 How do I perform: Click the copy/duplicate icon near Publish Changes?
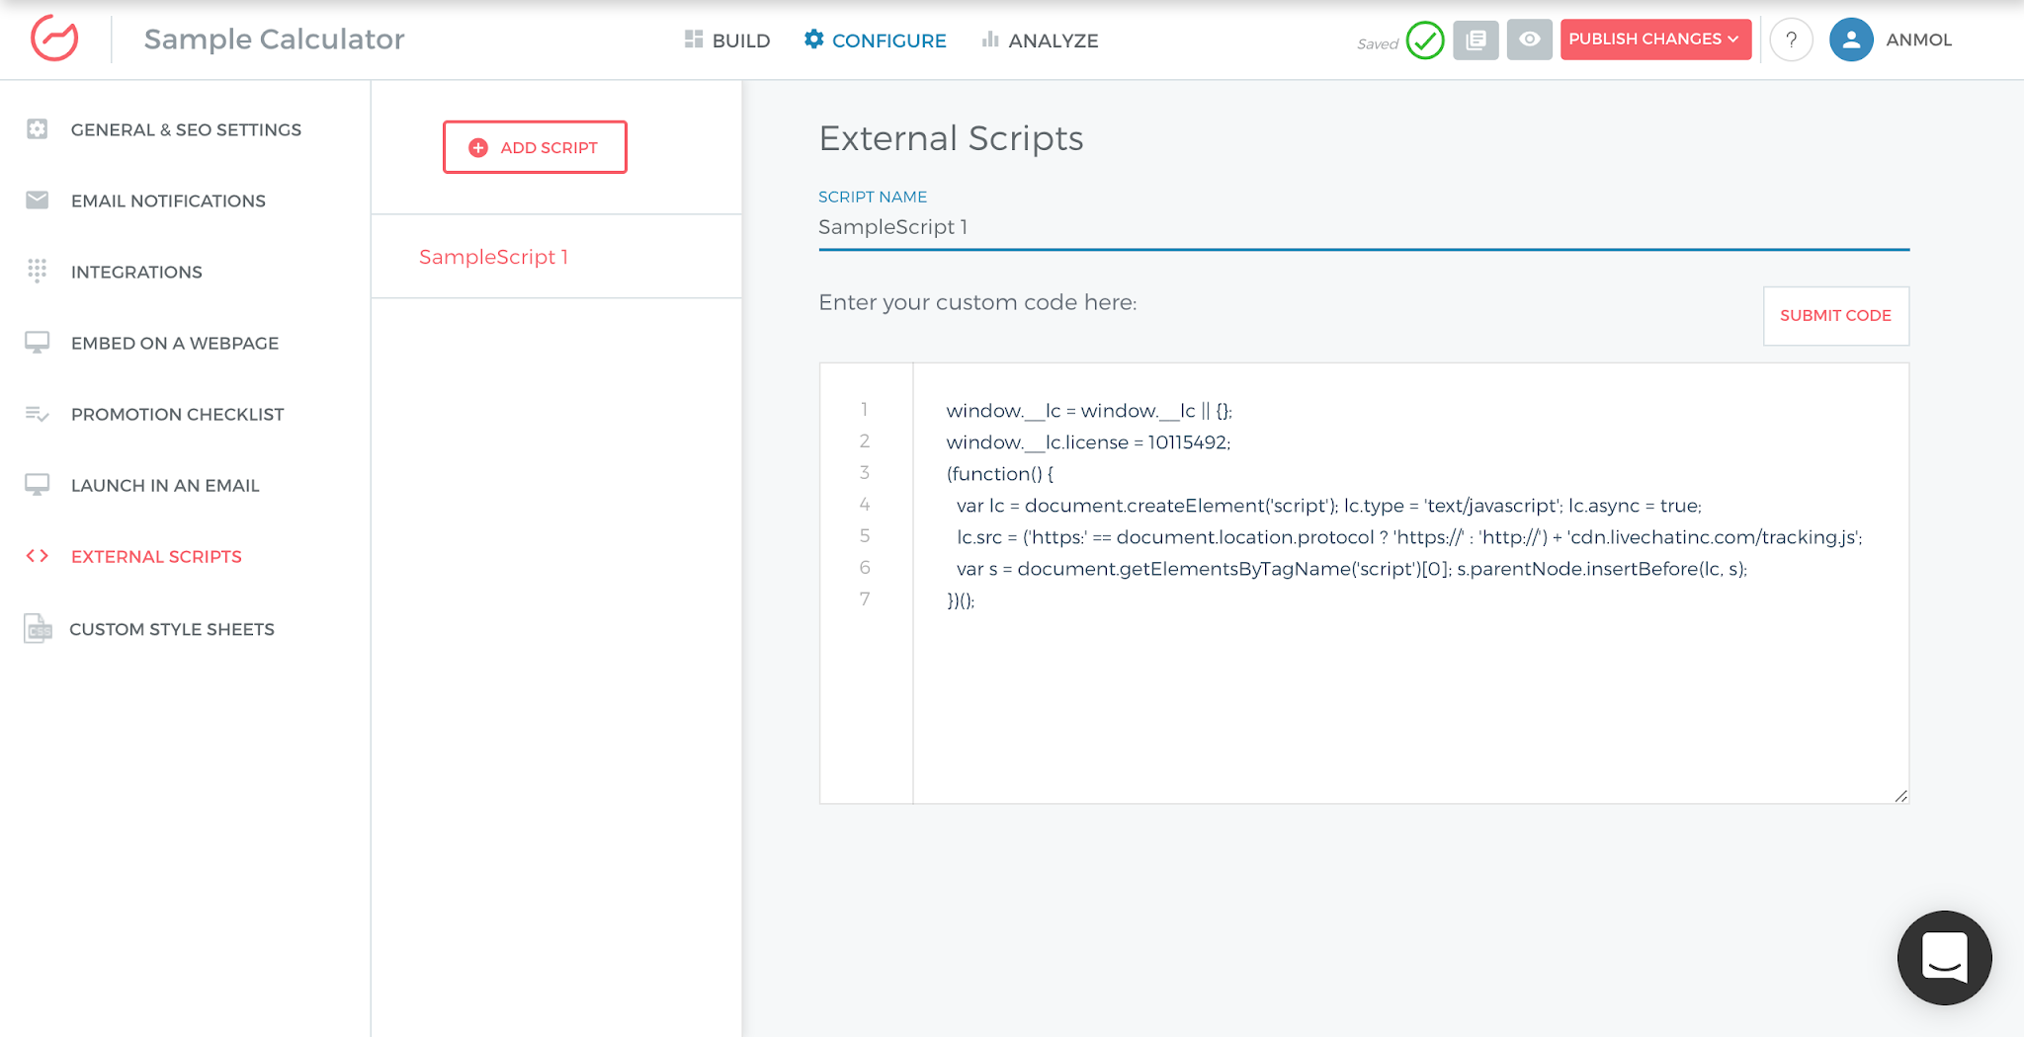coord(1476,40)
